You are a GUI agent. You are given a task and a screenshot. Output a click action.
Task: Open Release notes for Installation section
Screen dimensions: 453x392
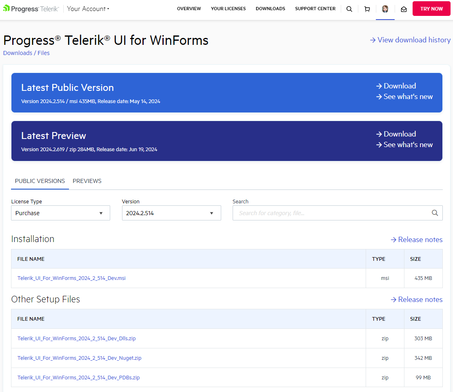[417, 240]
